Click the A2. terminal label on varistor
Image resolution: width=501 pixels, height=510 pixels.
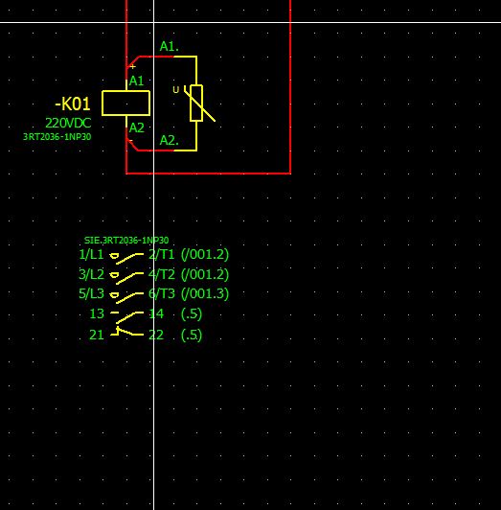(169, 141)
